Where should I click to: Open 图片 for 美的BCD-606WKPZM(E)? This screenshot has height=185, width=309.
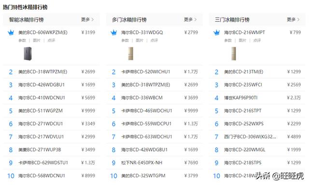tap(37, 41)
